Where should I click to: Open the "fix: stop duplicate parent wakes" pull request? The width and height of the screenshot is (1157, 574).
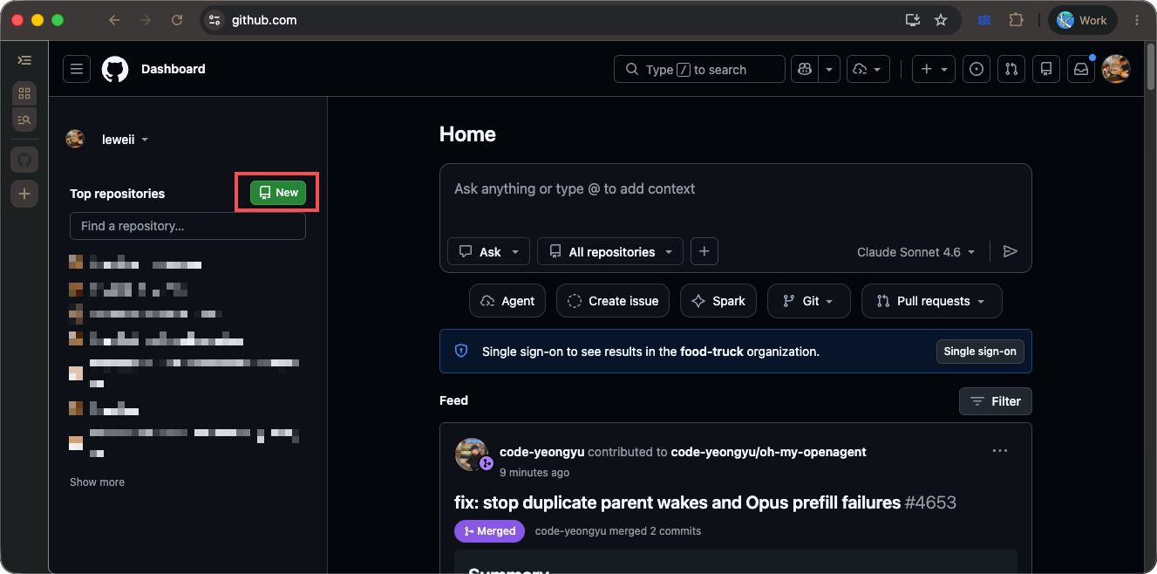(677, 502)
